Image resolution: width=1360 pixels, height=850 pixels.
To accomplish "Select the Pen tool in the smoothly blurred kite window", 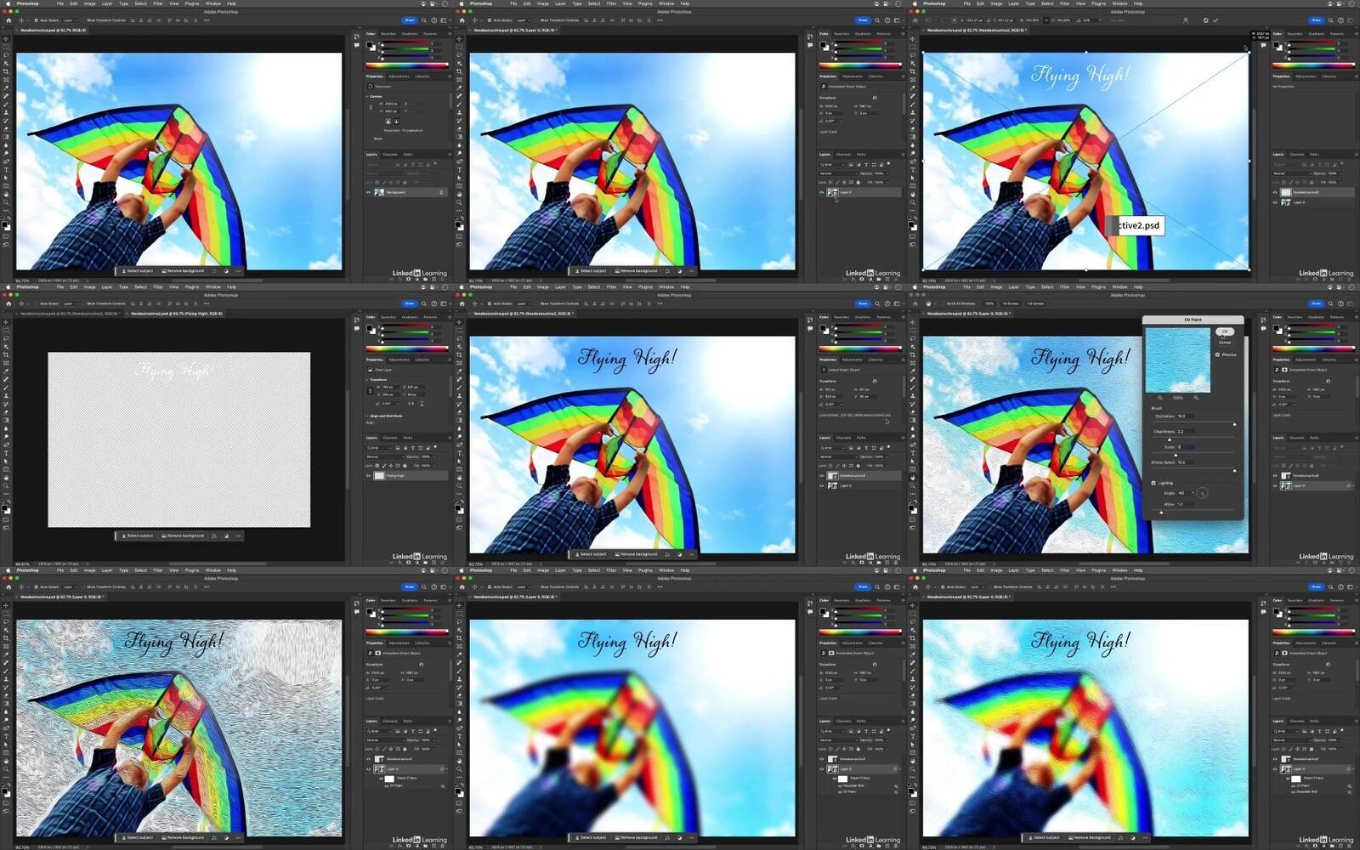I will [460, 728].
